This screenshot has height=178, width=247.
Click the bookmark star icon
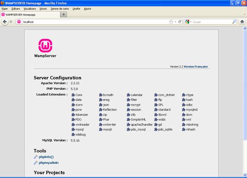(171, 22)
